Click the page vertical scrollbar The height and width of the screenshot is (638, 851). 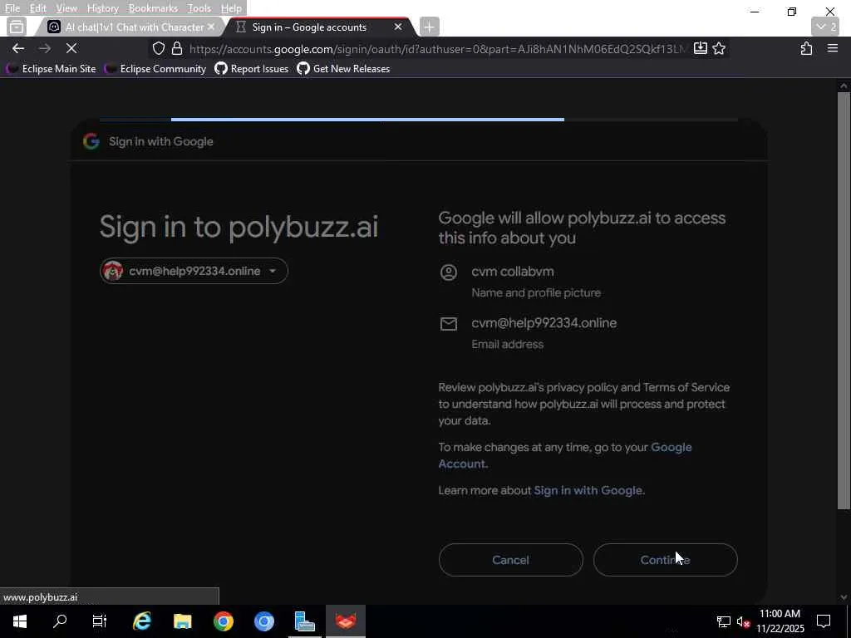[844, 300]
